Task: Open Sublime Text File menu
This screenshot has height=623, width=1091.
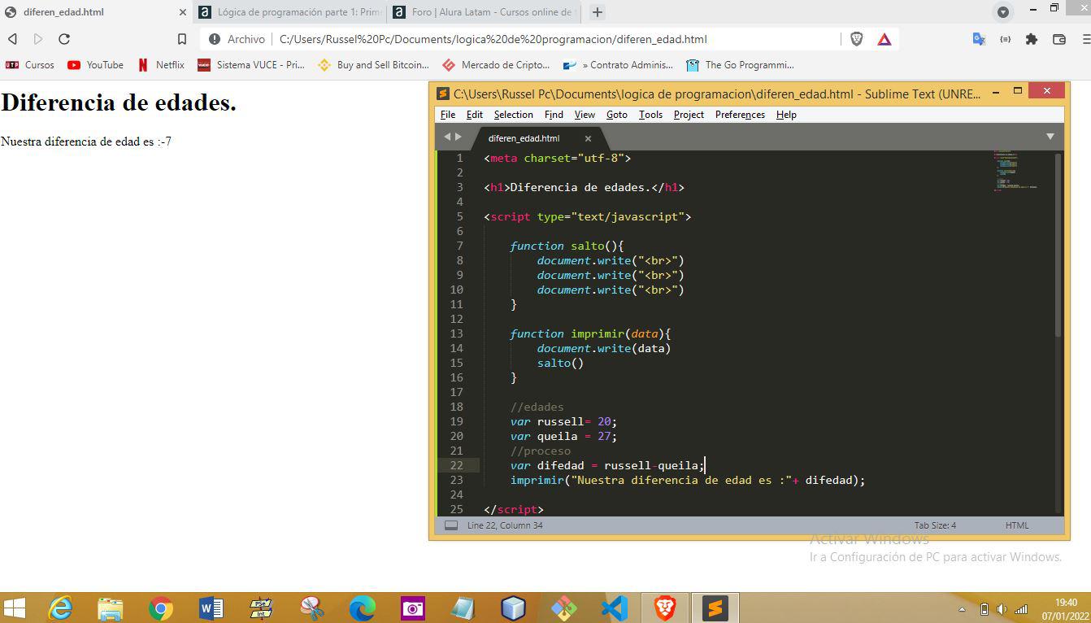Action: pyautogui.click(x=448, y=115)
